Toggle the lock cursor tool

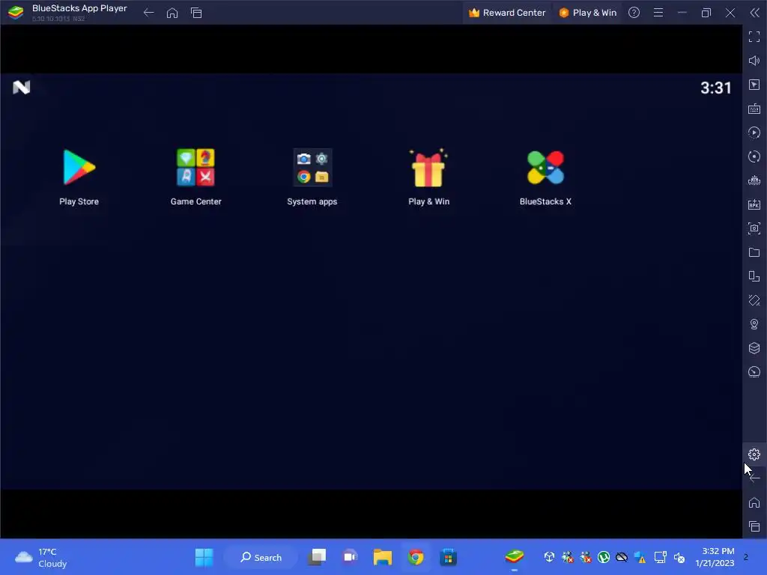(754, 85)
